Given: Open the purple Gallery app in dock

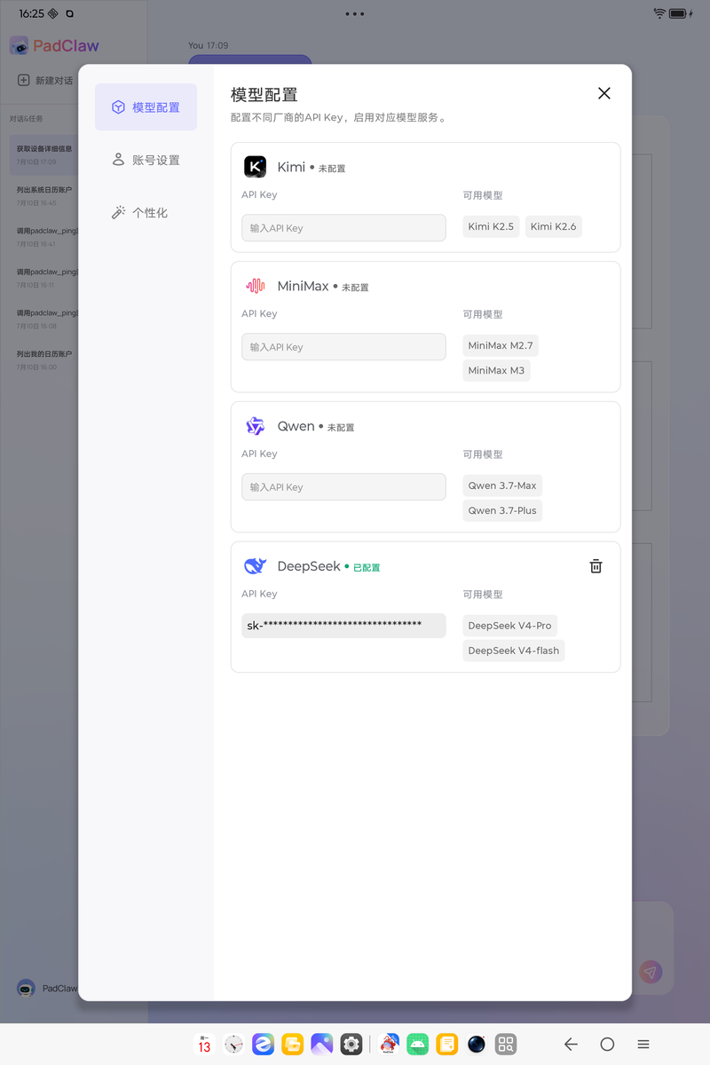Looking at the screenshot, I should pos(321,1045).
